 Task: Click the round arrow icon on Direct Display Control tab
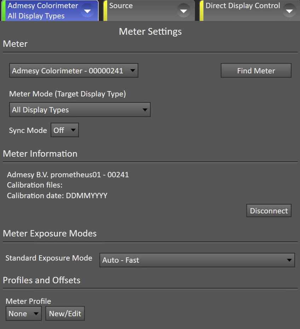[289, 11]
